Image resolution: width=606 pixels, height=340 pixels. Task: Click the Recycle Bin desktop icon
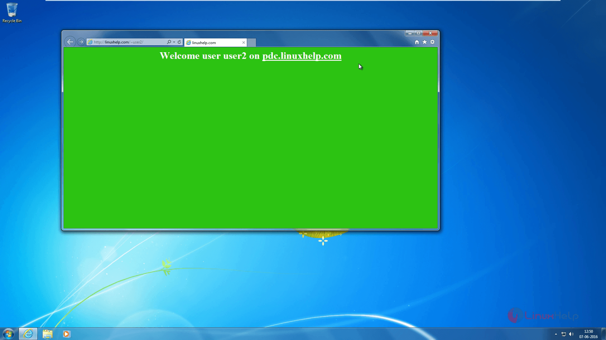[x=12, y=13]
